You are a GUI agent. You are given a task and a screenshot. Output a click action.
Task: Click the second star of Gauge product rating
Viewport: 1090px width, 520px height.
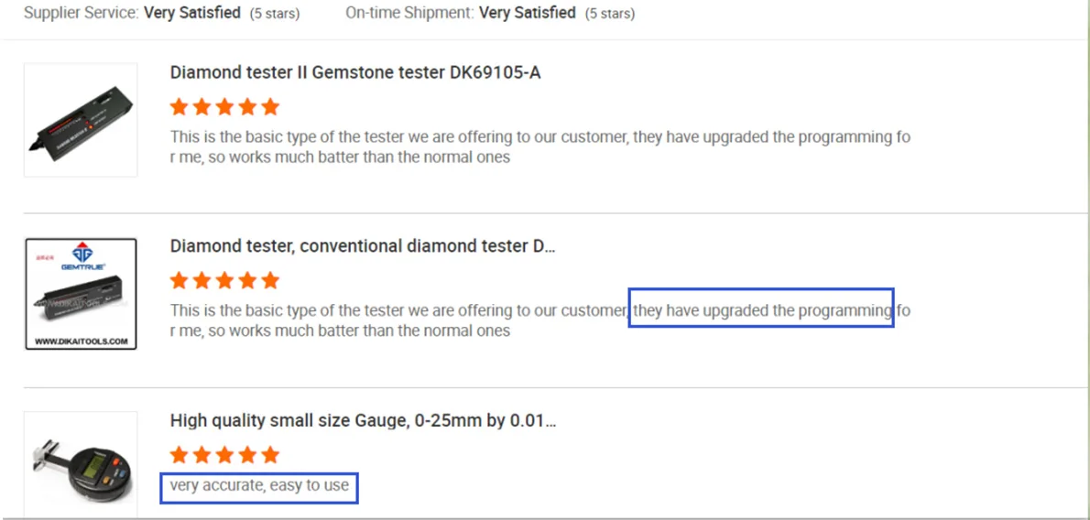coord(202,455)
